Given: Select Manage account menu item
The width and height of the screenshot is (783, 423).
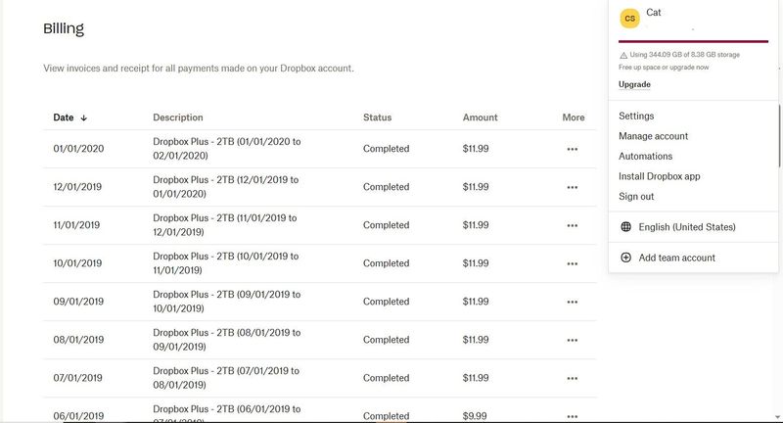Looking at the screenshot, I should point(653,136).
